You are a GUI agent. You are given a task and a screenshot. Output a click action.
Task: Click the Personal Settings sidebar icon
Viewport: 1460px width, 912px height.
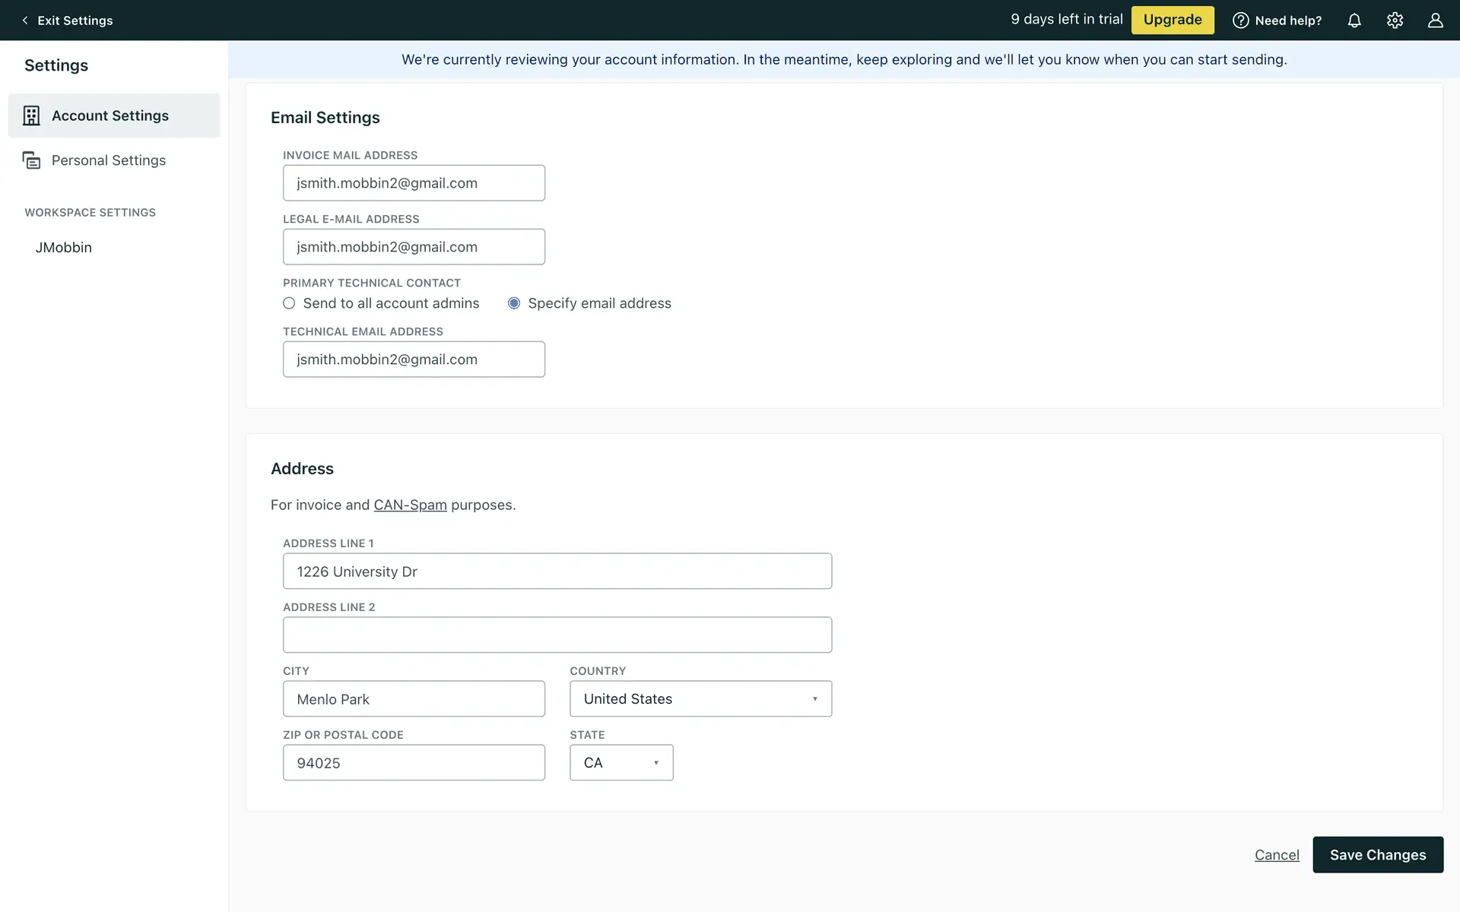(31, 160)
